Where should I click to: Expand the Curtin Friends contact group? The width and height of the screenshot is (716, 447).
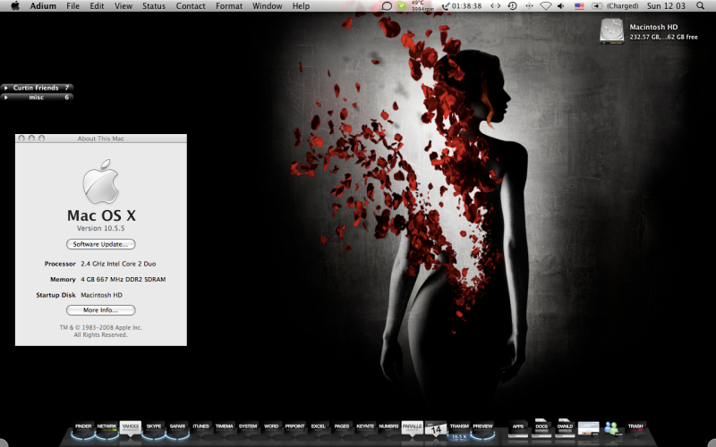click(x=8, y=88)
